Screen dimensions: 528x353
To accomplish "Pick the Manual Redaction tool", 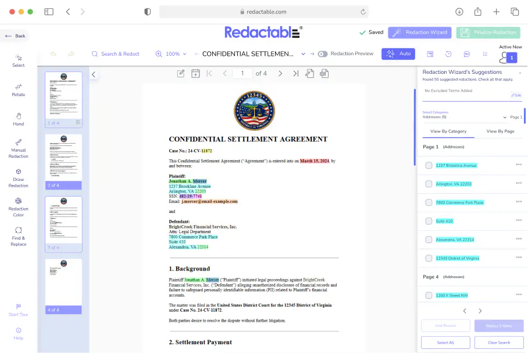I will pos(19,149).
